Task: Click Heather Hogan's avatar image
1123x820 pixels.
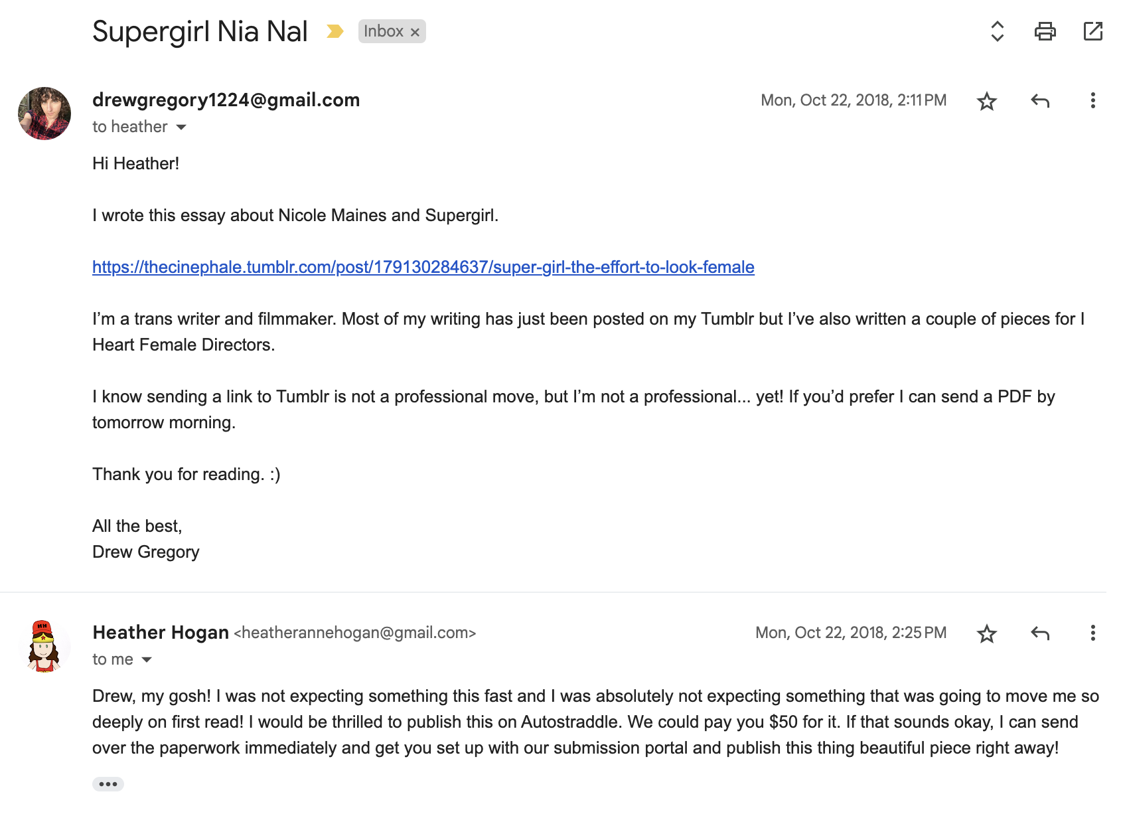Action: 44,646
